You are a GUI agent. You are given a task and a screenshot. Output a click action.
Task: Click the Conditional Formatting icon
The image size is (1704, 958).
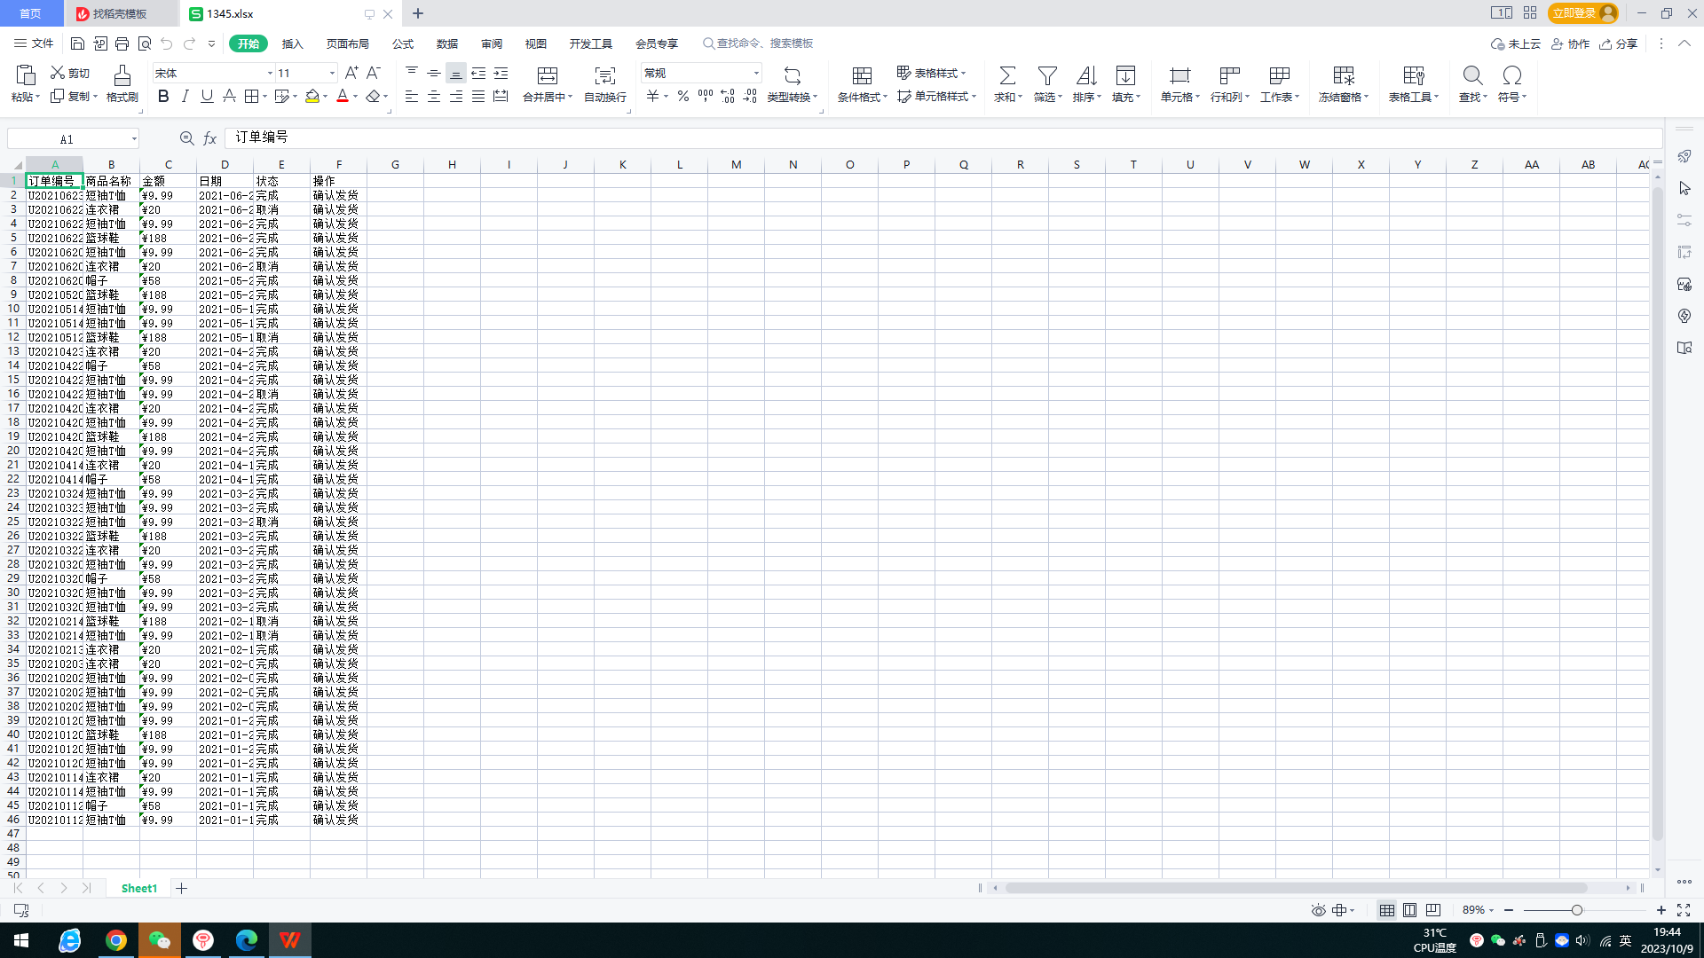click(x=862, y=76)
